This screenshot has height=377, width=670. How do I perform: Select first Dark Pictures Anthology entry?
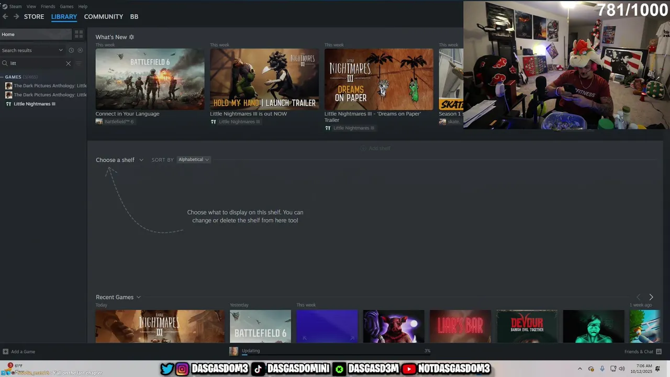click(46, 86)
